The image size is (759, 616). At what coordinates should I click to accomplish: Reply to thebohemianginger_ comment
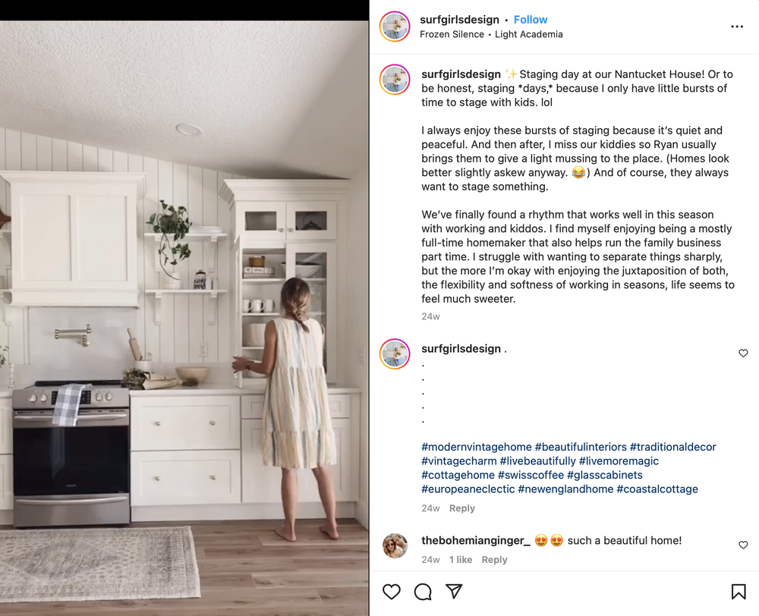tap(494, 559)
